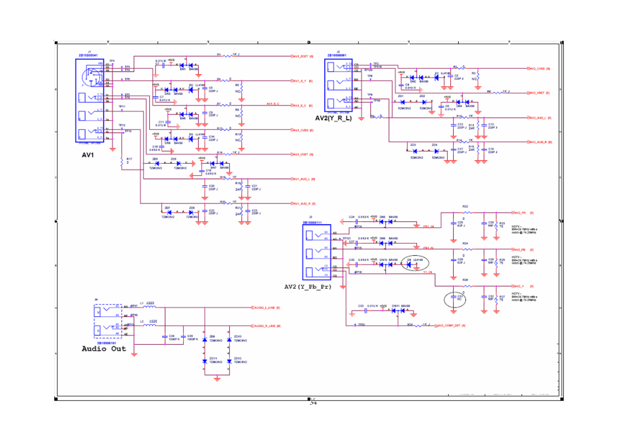The width and height of the screenshot is (627, 443).
Task: Click the ZD3 zener diode label
Action: [x=413, y=145]
